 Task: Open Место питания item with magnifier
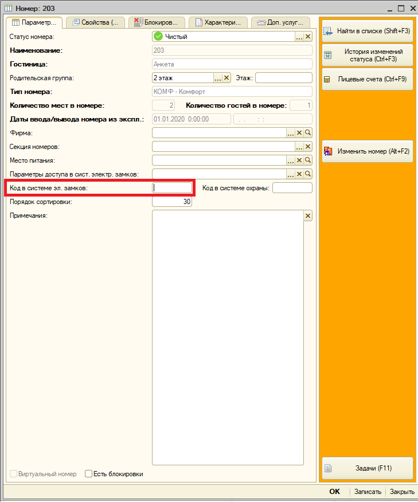pos(308,160)
